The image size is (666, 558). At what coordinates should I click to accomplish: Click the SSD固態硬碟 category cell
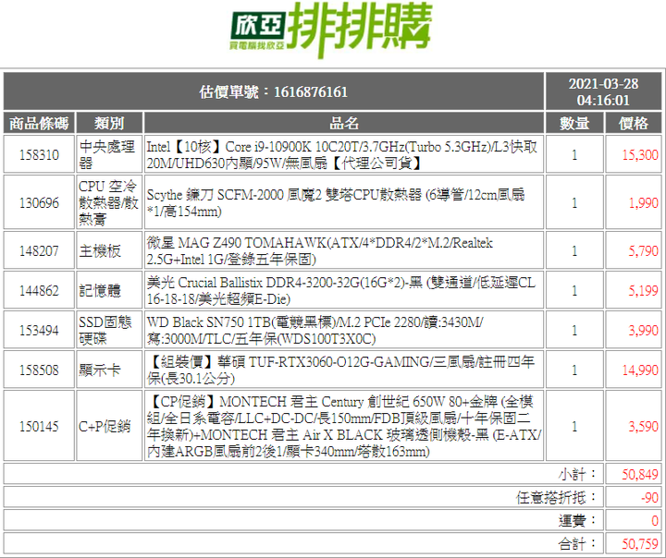coord(109,330)
